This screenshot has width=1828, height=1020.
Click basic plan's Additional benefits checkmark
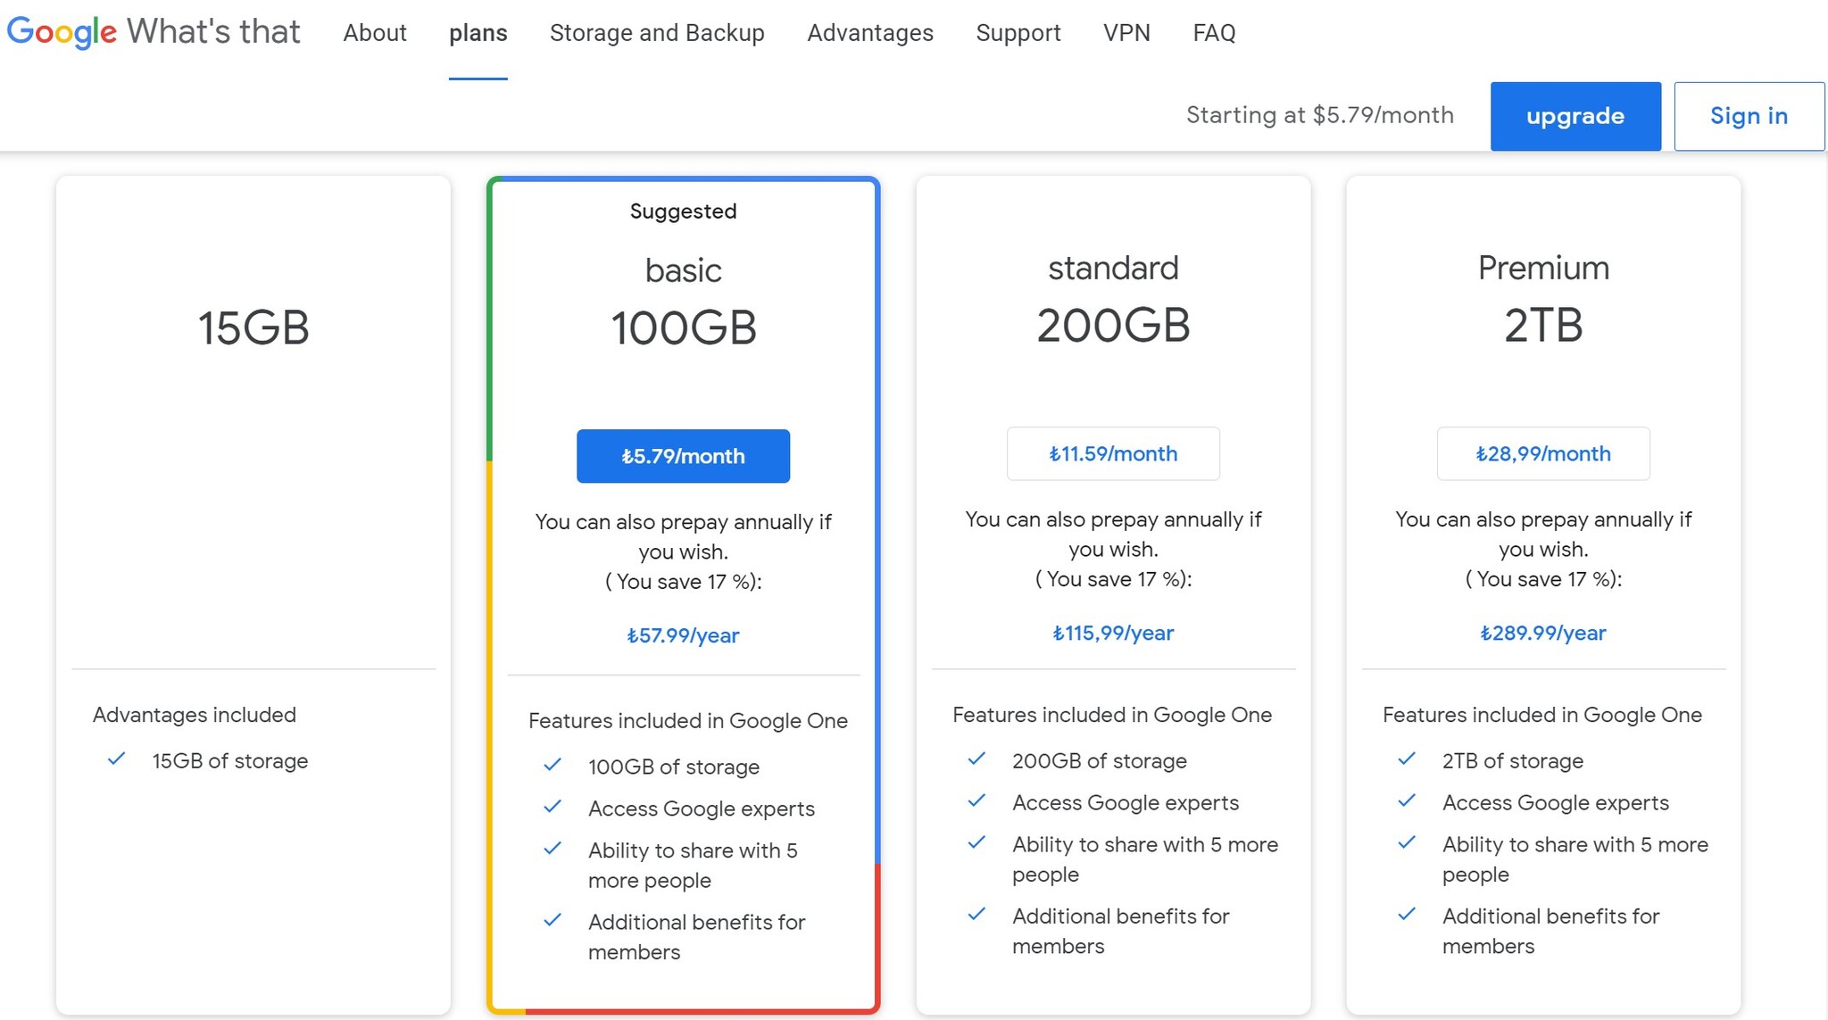click(553, 920)
